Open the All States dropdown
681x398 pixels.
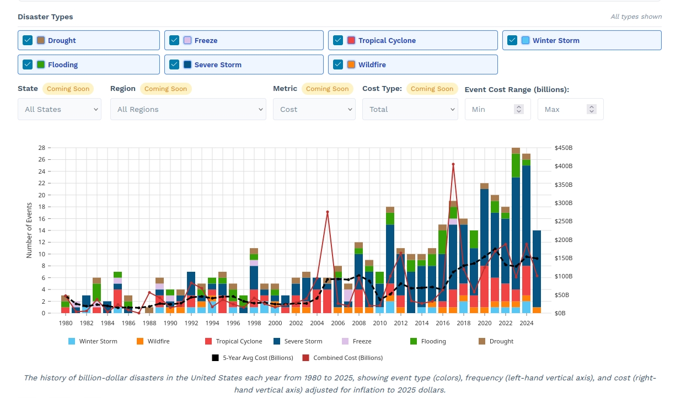click(60, 109)
